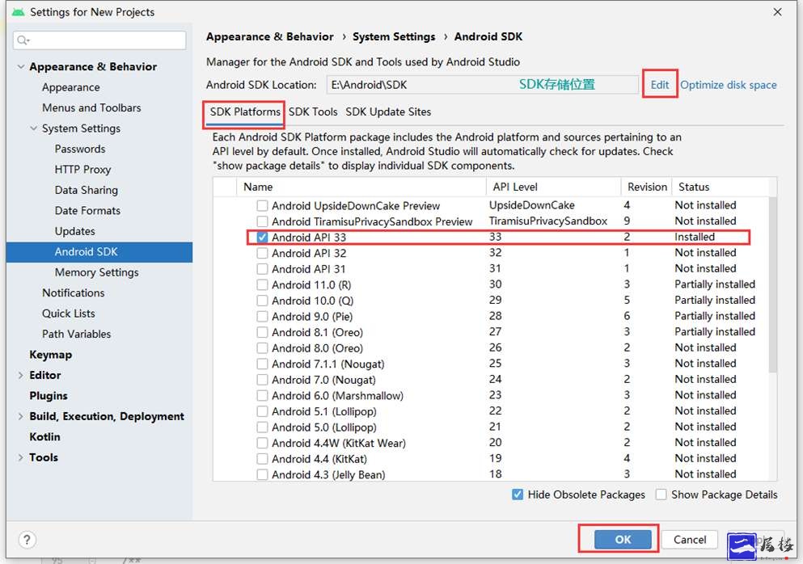Check the Android 9.0 (Pie) checkbox

click(262, 317)
